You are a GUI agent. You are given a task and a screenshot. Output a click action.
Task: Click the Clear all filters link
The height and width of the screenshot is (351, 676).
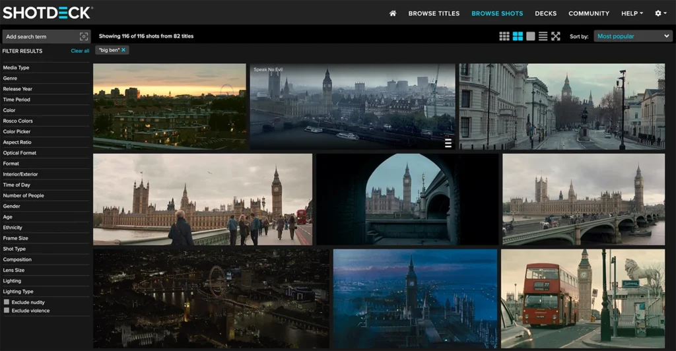[x=80, y=51]
